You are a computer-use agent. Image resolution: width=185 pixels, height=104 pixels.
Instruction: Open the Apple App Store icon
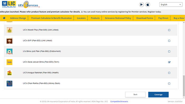click(147, 4)
